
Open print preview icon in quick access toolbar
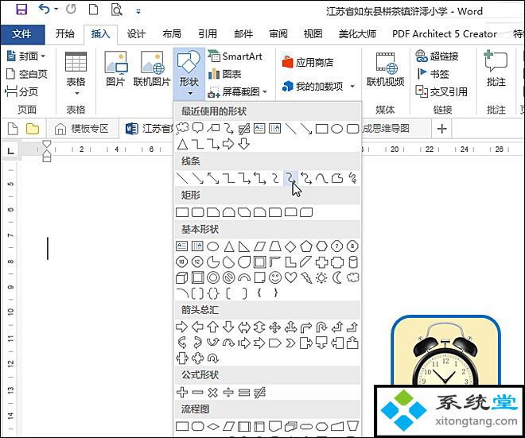[x=116, y=10]
